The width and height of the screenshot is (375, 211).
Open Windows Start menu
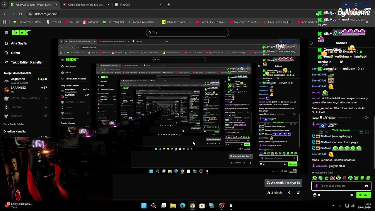(x=144, y=206)
